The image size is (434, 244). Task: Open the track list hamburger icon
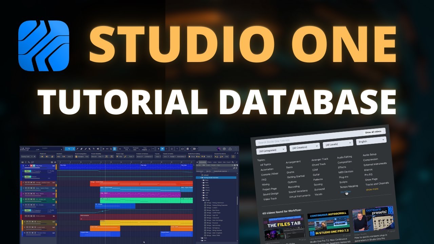point(22,162)
